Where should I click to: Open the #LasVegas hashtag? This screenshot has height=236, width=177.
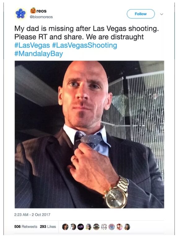pos(32,45)
